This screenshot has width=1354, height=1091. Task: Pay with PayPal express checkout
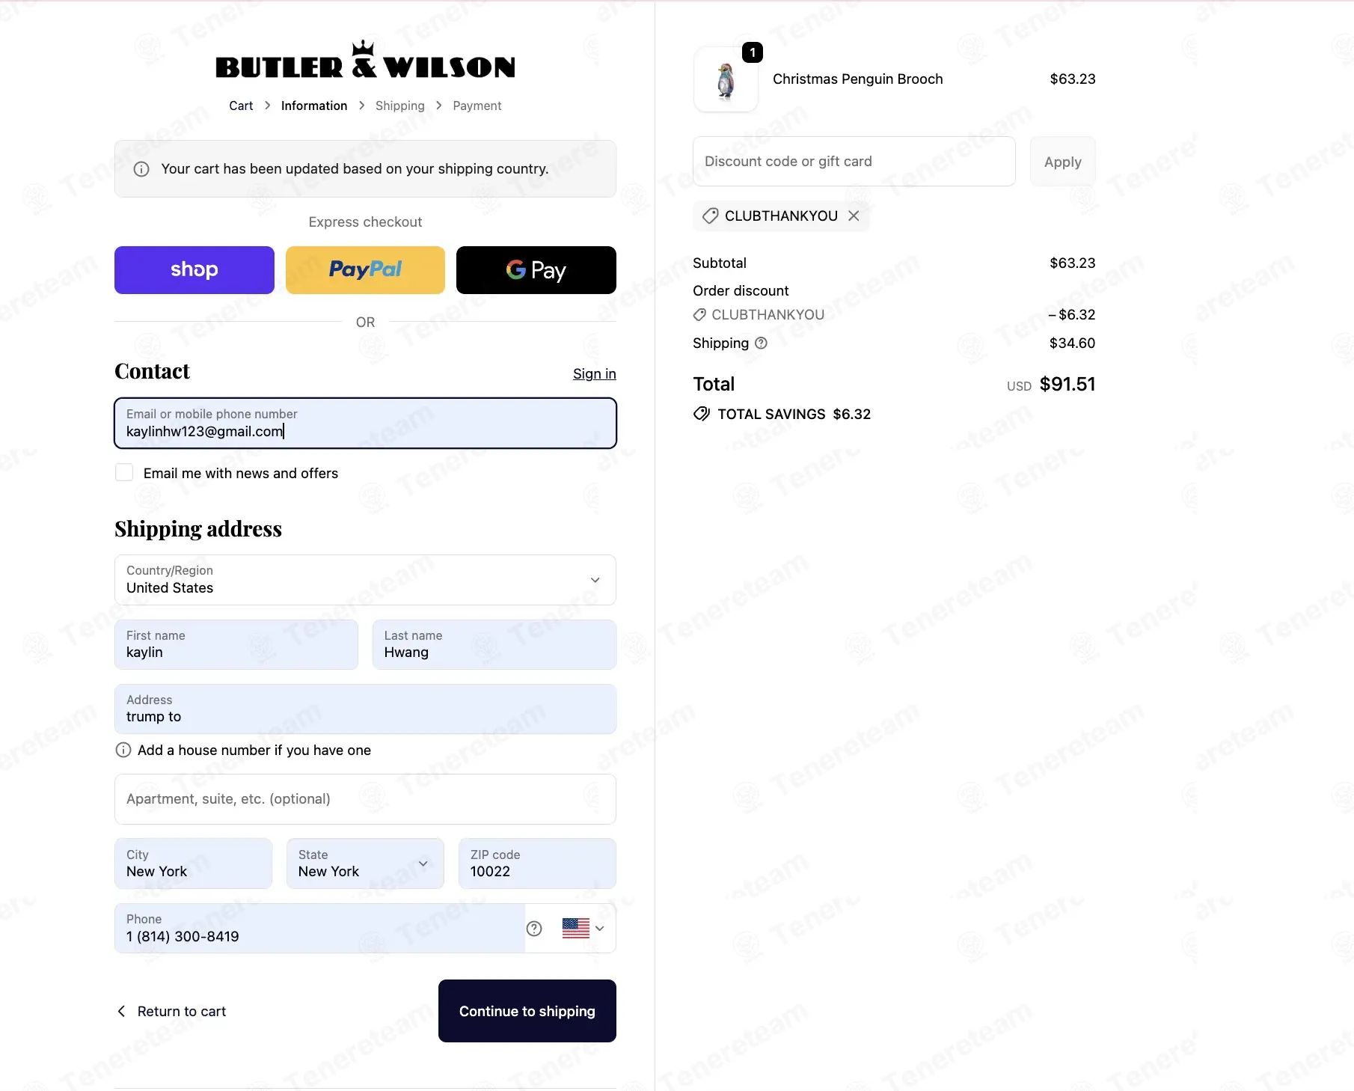coord(365,270)
